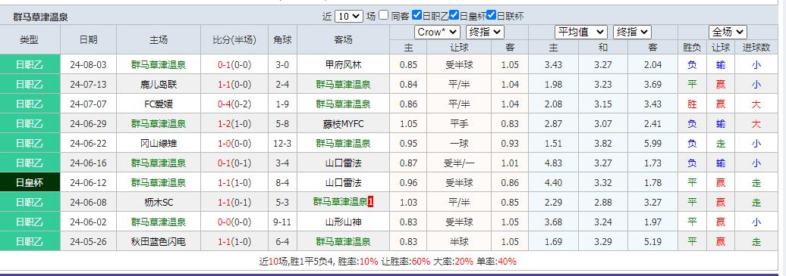Open home team 冈山绿雉
786x276 pixels.
[x=159, y=144]
